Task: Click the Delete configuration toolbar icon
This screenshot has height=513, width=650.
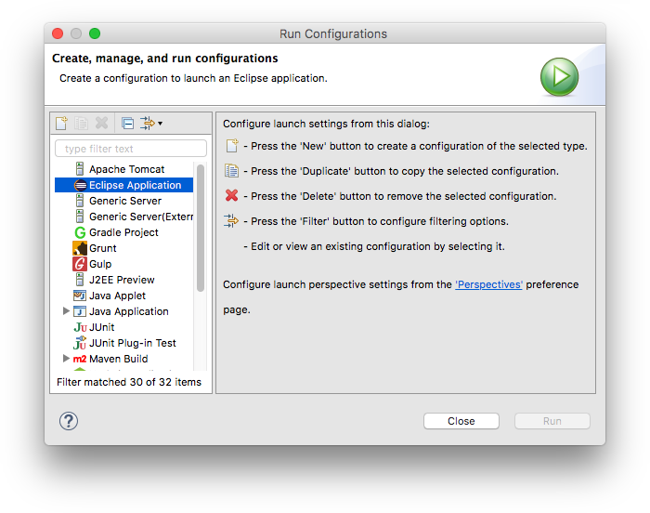Action: click(x=101, y=123)
